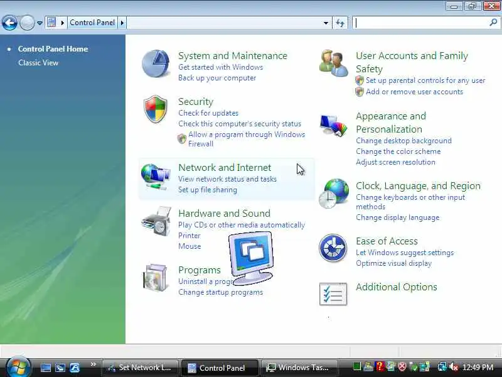Click Switch between windows in Quick Launch

pyautogui.click(x=60, y=368)
